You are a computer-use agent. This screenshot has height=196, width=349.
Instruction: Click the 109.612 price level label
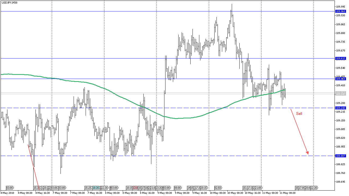click(x=340, y=59)
